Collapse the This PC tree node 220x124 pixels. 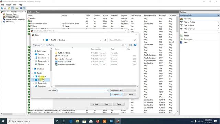point(32,73)
